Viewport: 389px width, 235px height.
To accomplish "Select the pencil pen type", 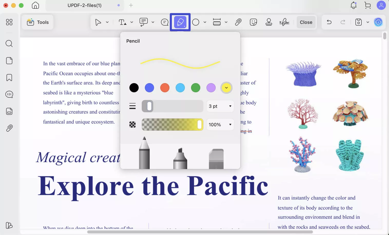I will (144, 153).
